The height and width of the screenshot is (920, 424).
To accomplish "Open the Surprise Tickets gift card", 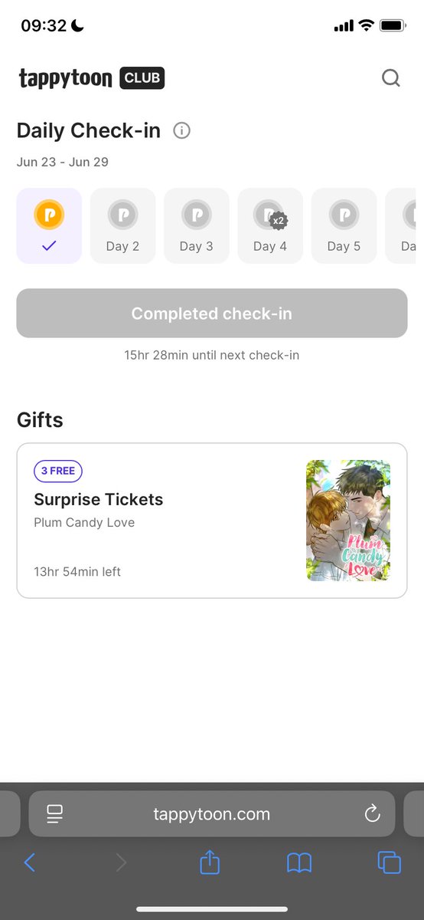I will point(212,521).
